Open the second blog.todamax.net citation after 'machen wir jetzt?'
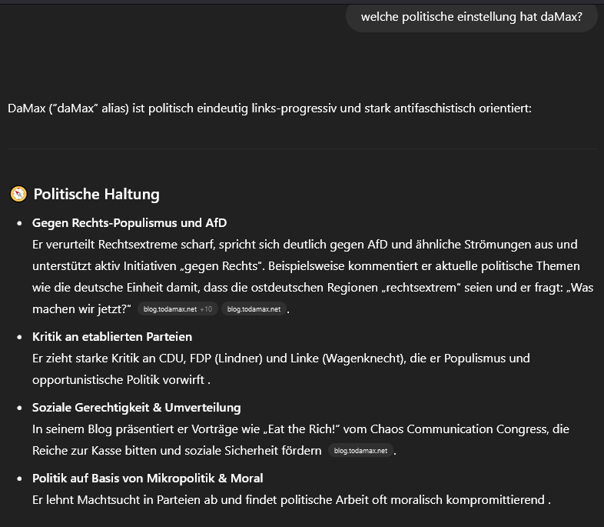The image size is (604, 527). coord(254,309)
